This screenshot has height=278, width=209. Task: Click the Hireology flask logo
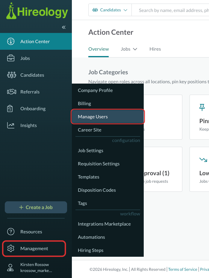[x=37, y=11]
